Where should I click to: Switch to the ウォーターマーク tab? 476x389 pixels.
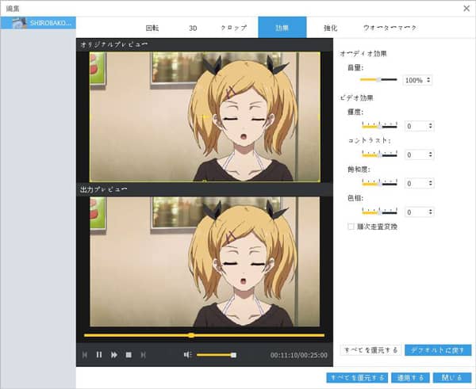coord(390,28)
